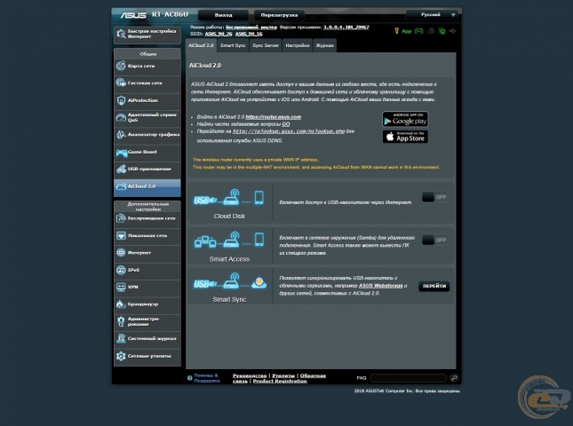Click the ASUS_90_2G SSID link
573x426 pixels.
[x=219, y=34]
